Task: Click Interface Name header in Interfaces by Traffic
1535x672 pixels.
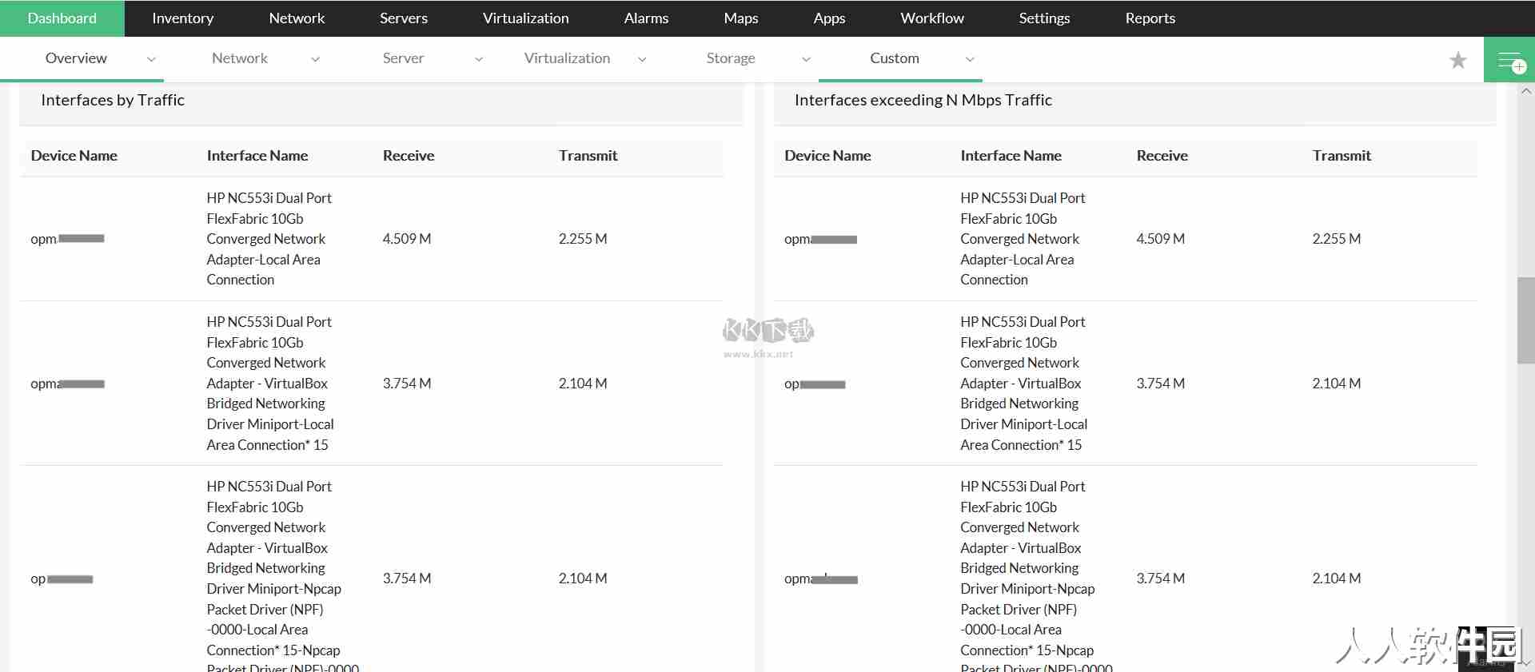Action: coord(257,156)
